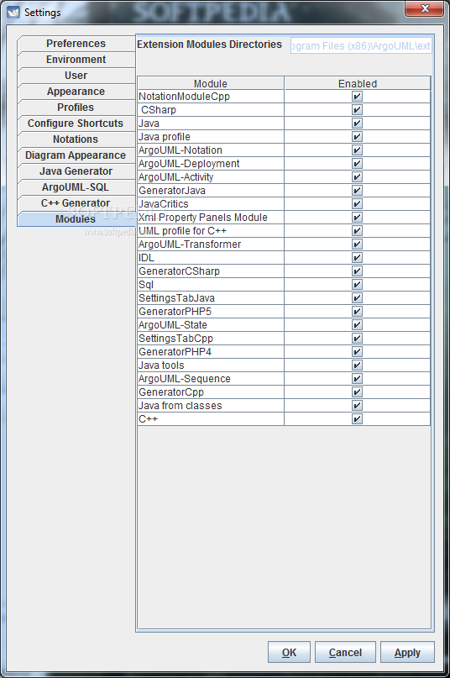This screenshot has height=678, width=450.
Task: Open the Appearance tab
Action: click(x=76, y=92)
